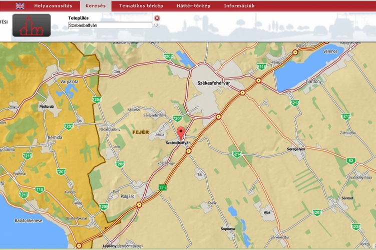Select the Keresés tab
The image size is (376, 250).
pyautogui.click(x=96, y=6)
